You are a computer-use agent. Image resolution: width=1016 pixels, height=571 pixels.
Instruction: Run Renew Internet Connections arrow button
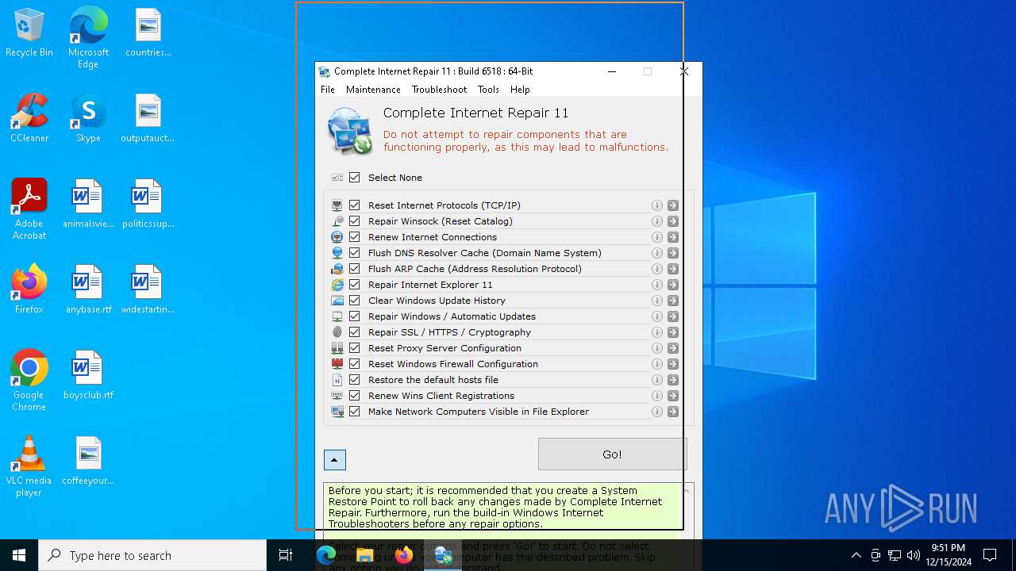[673, 237]
